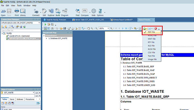Open the Export Document dropdown arrow

[147, 29]
